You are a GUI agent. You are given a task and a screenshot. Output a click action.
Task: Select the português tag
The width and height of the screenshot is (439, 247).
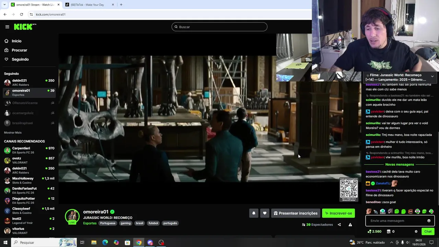(x=170, y=223)
